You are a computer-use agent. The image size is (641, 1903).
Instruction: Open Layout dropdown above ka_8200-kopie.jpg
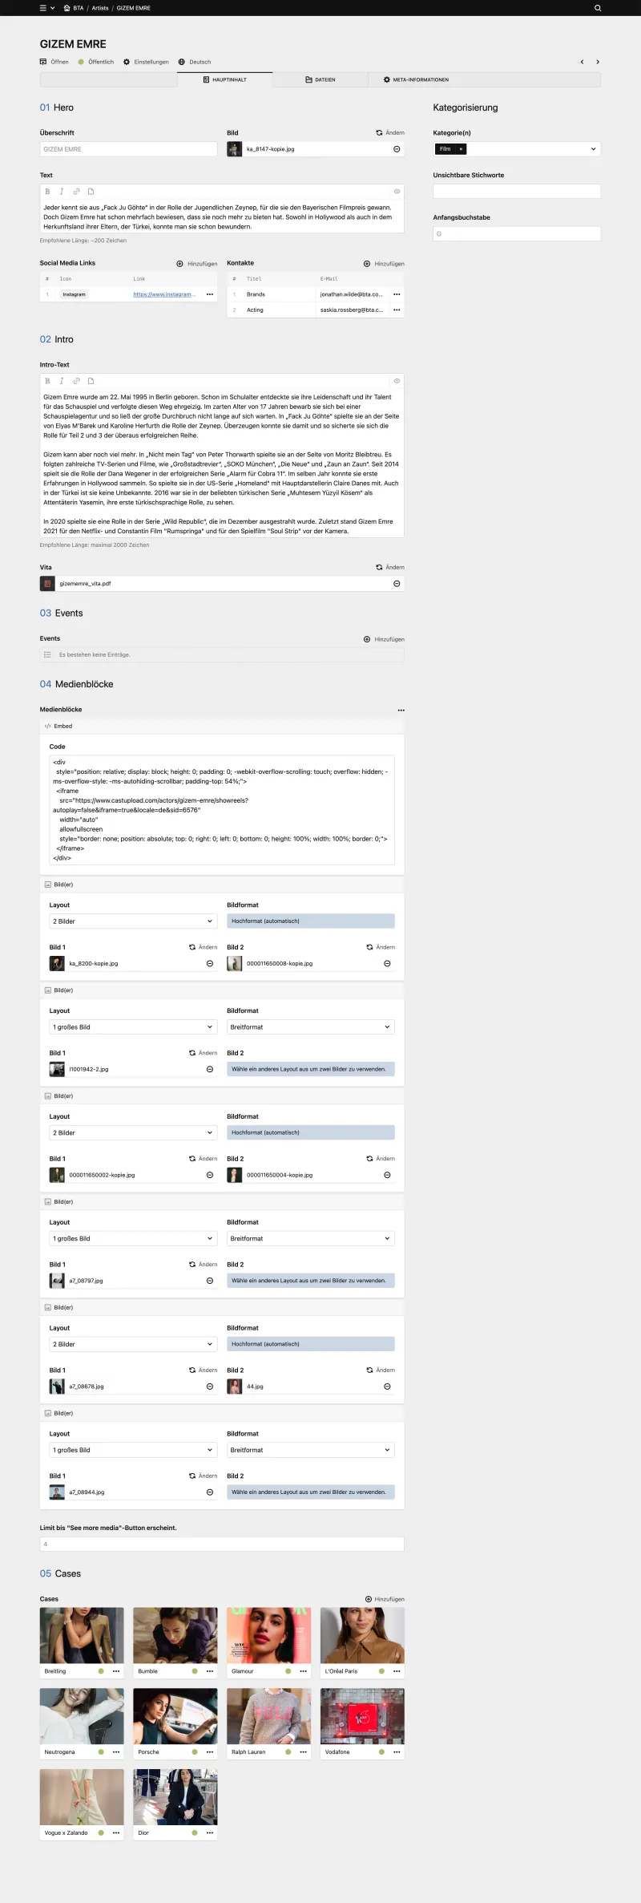click(x=133, y=921)
